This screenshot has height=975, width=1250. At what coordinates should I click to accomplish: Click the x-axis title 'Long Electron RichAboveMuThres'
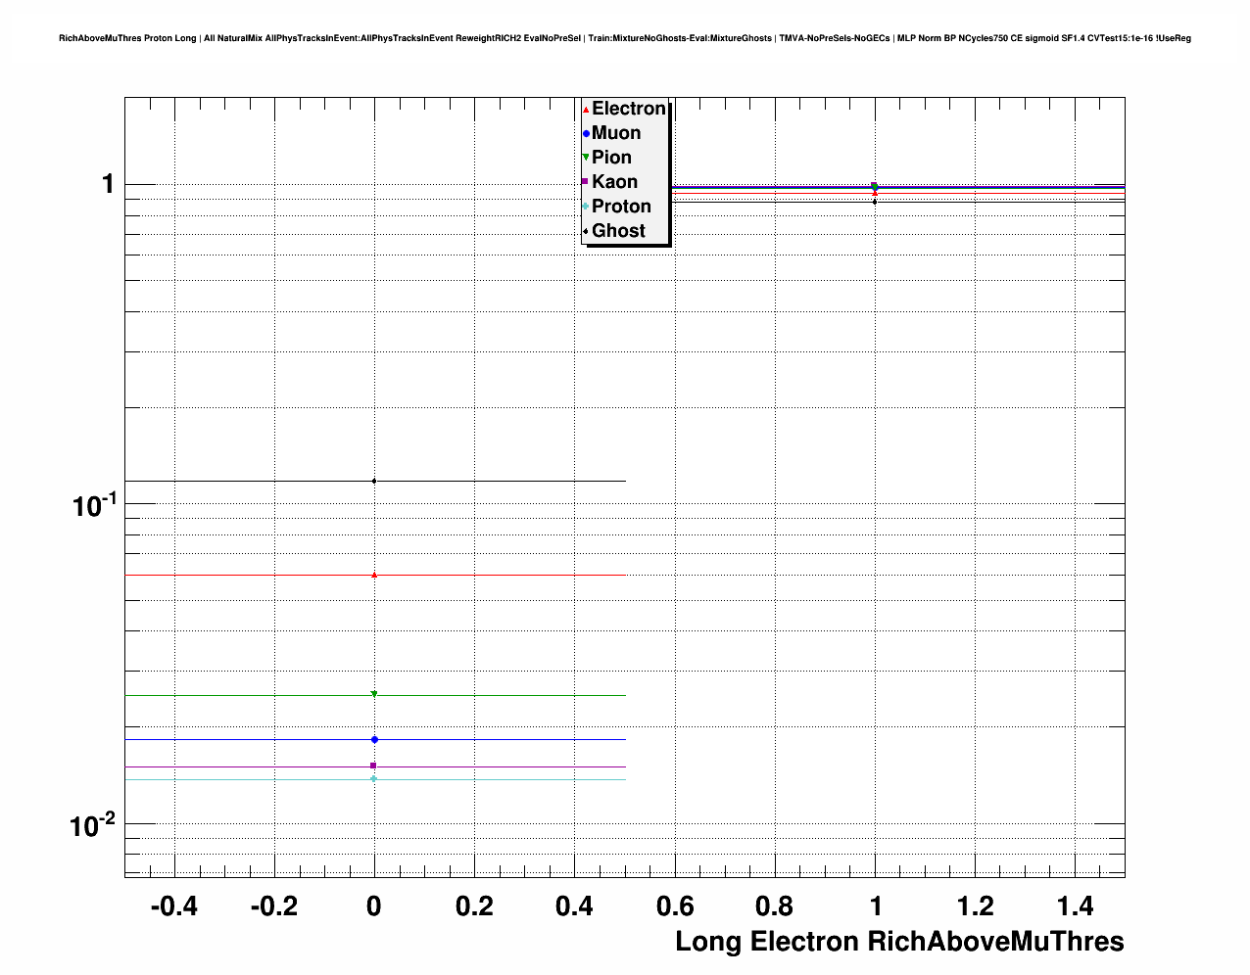point(899,942)
